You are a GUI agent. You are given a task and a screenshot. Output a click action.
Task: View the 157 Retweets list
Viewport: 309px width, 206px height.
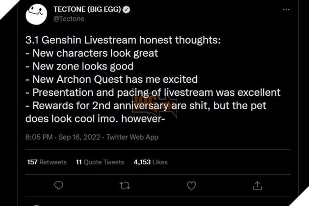tap(47, 162)
